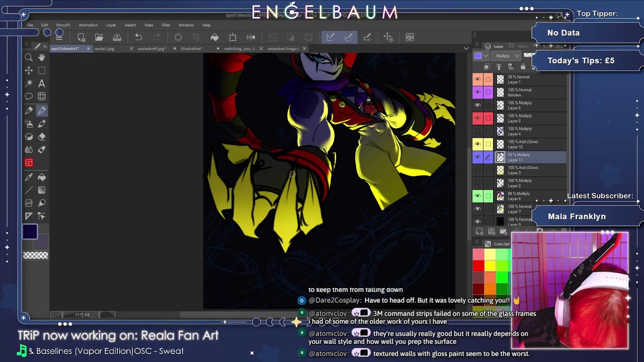Select the Eyedropper tool
This screenshot has width=644, height=362.
[29, 177]
